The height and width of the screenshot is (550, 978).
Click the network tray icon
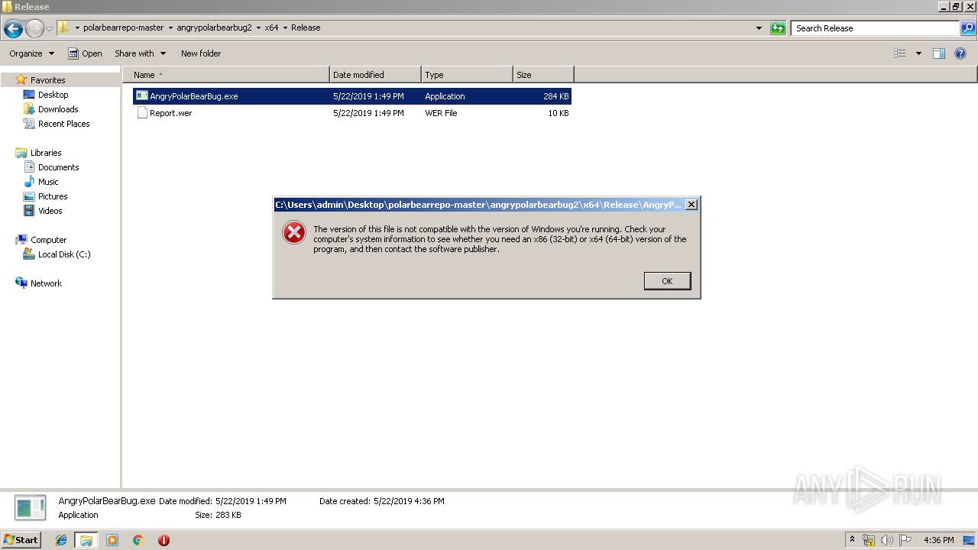[869, 540]
